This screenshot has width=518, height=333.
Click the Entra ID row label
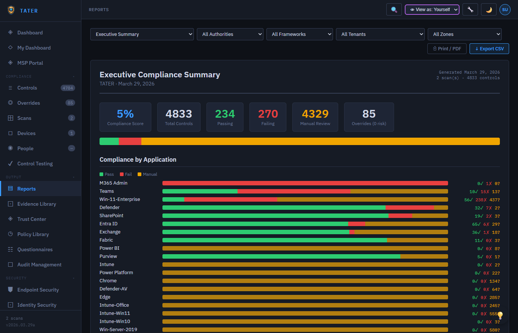pyautogui.click(x=108, y=224)
